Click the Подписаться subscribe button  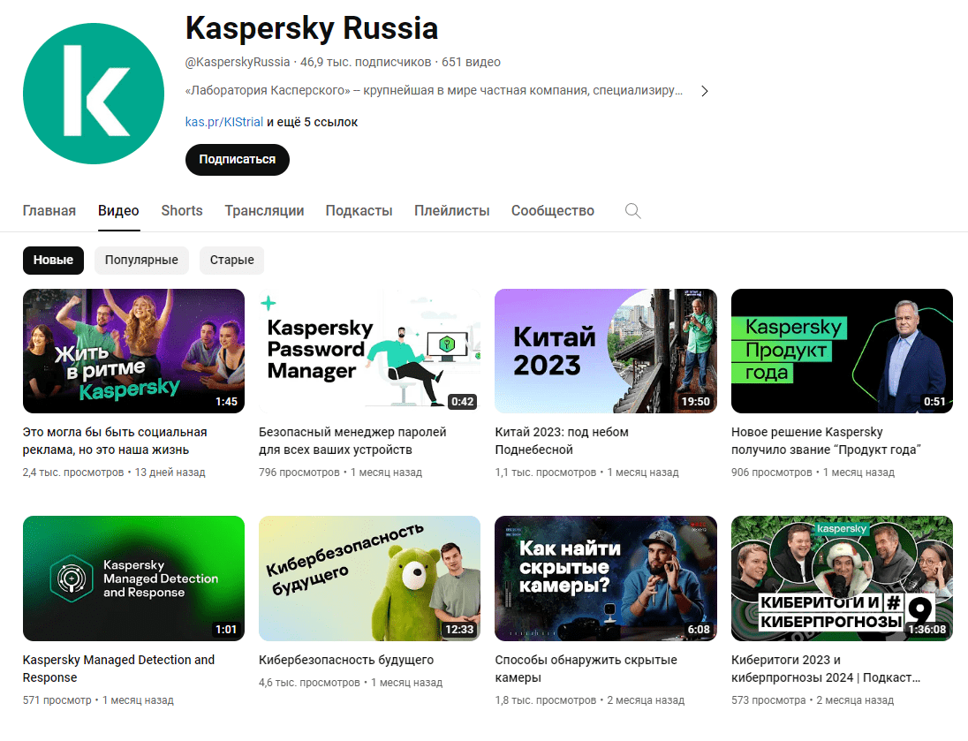(x=237, y=159)
